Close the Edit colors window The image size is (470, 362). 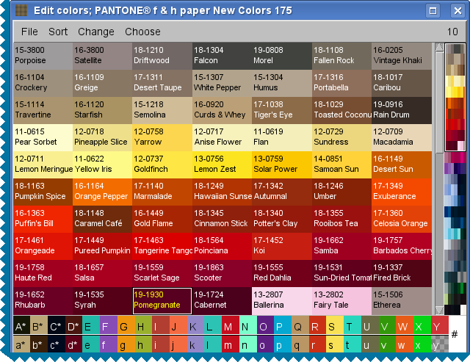tap(458, 11)
